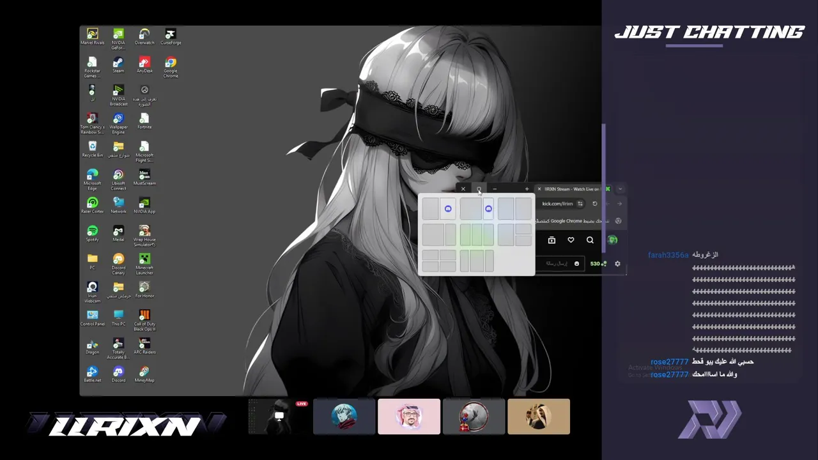The image size is (818, 460).
Task: Select the Network desktop icon
Action: [x=118, y=206]
